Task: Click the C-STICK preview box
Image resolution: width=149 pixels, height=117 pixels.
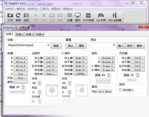Action: coord(82,90)
